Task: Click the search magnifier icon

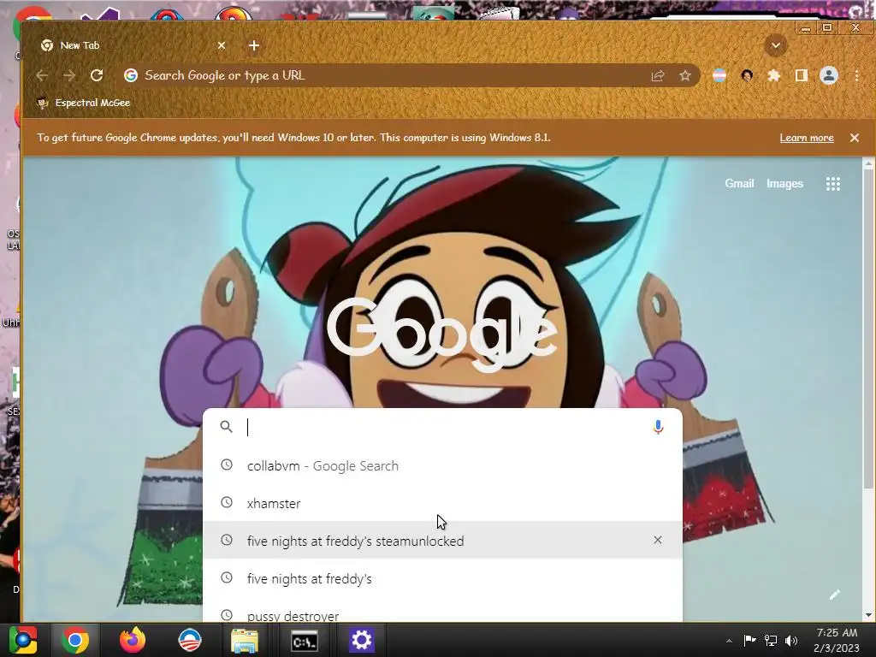Action: 226,427
